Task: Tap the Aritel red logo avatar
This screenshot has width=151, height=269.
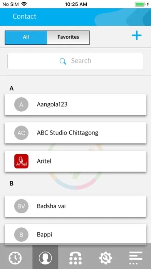Action: click(21, 161)
